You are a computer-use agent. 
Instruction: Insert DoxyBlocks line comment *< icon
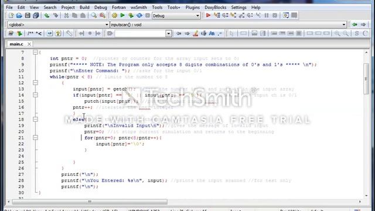click(39, 33)
